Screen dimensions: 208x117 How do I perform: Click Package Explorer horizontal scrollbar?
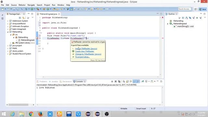(x=19, y=105)
